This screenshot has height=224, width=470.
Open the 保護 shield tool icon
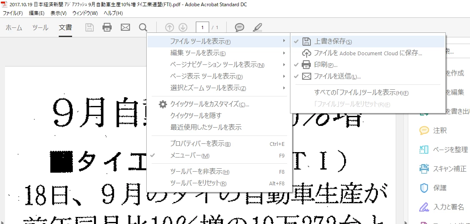click(424, 188)
